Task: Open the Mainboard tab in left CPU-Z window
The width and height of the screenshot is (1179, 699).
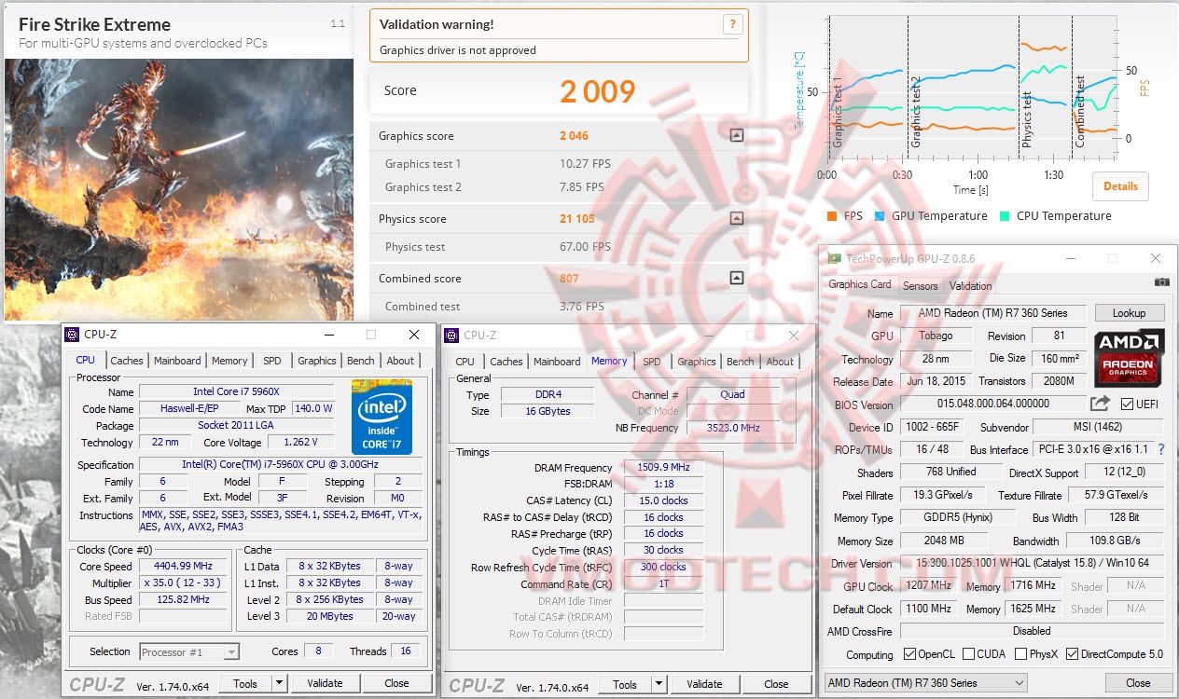Action: pos(177,361)
